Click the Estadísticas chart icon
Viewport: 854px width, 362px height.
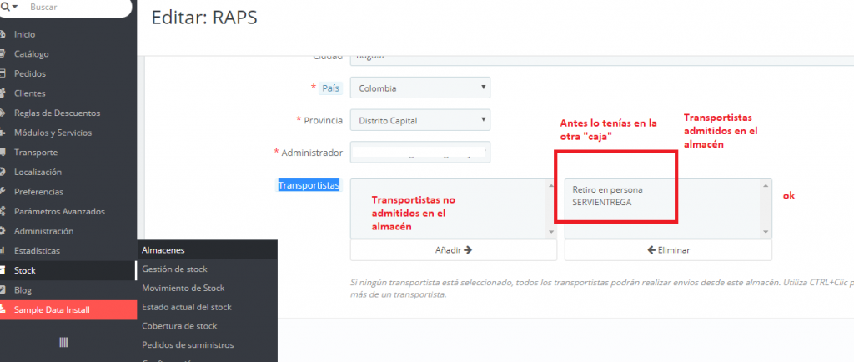pyautogui.click(x=3, y=251)
